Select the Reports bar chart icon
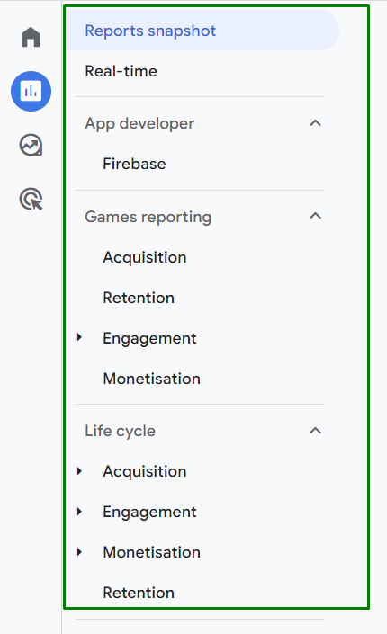The height and width of the screenshot is (634, 387). pos(31,91)
